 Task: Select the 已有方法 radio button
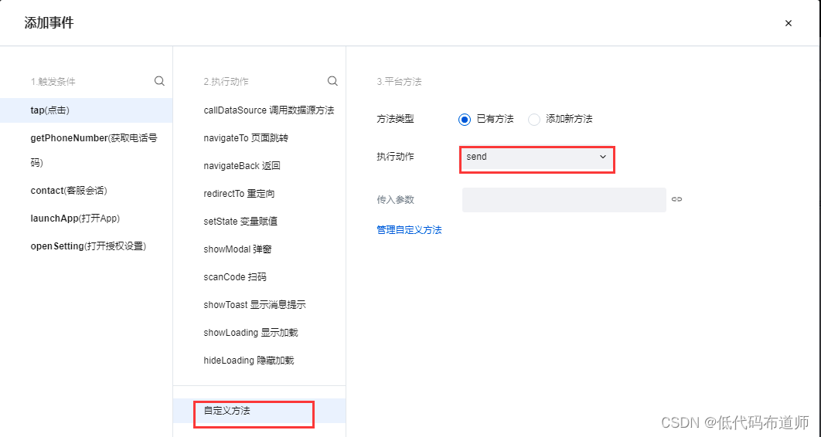click(x=465, y=120)
